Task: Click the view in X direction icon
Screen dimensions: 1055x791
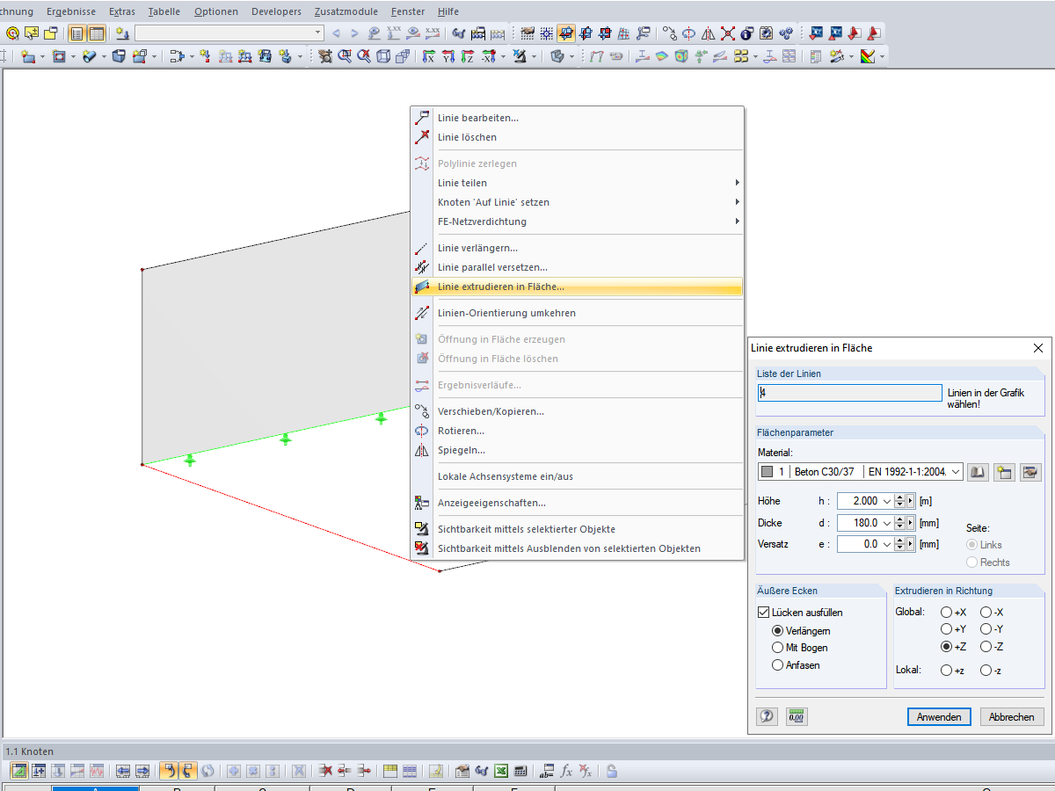Action: (429, 56)
